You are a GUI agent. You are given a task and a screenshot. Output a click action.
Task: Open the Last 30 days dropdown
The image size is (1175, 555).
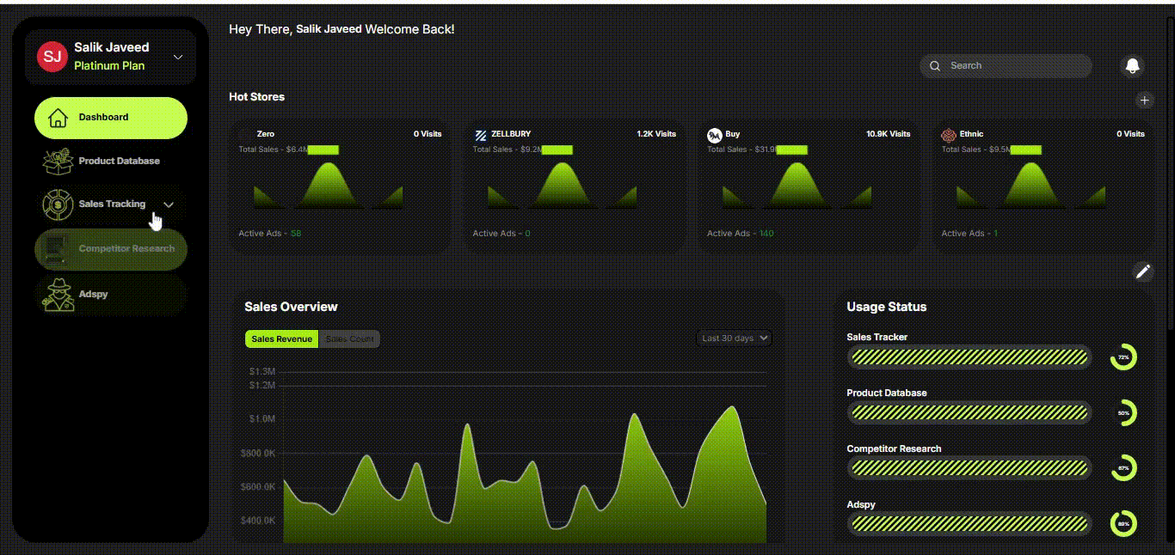point(734,338)
